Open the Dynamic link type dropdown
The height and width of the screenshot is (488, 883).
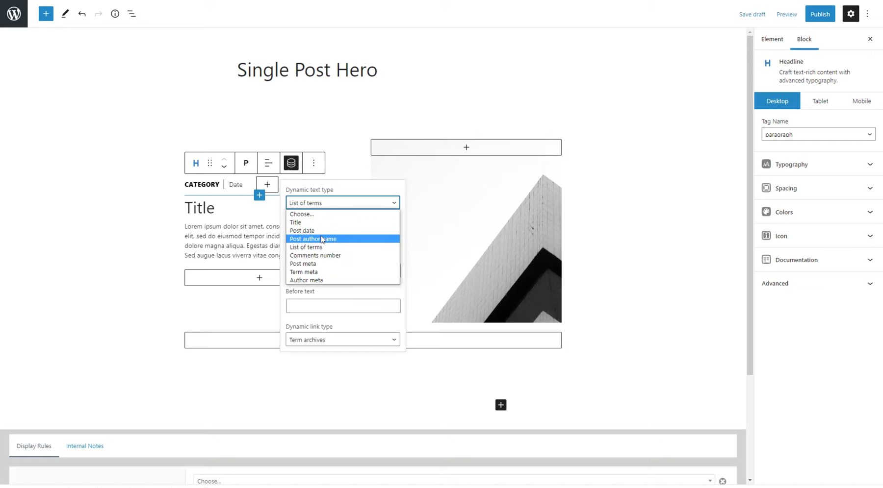click(x=342, y=339)
